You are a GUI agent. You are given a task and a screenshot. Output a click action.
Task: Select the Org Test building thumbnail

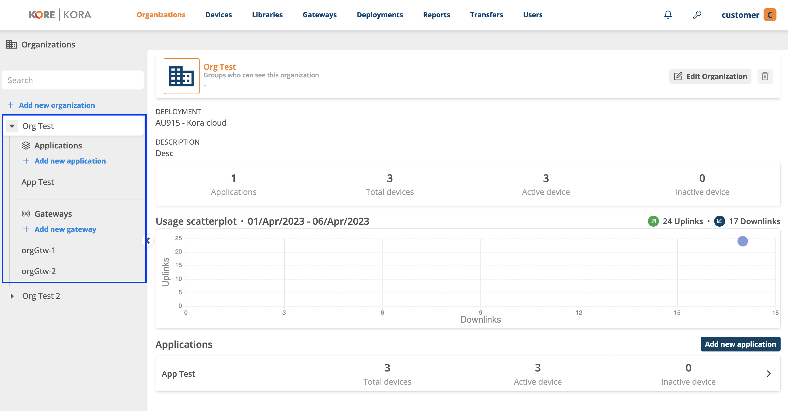(182, 76)
